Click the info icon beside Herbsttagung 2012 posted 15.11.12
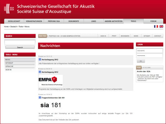This screenshot has height=124, width=166. tap(40, 59)
